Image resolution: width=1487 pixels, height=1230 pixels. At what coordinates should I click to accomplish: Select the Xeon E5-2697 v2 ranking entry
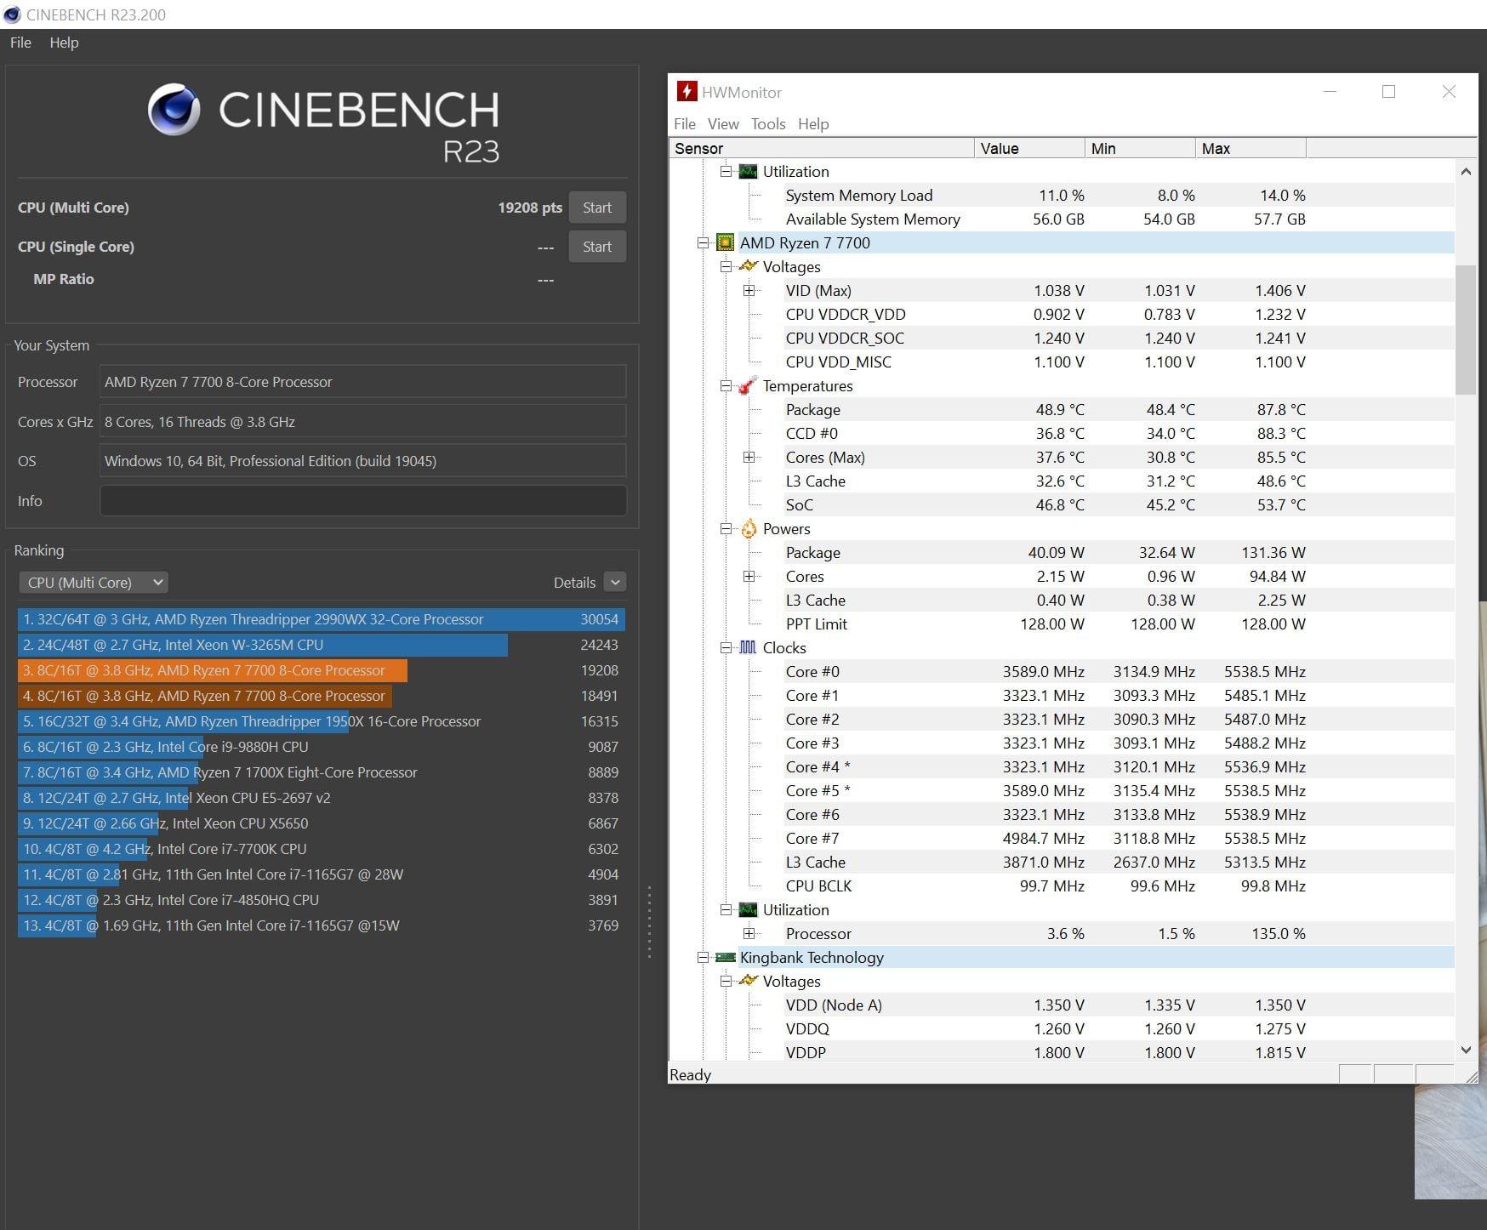[x=322, y=798]
